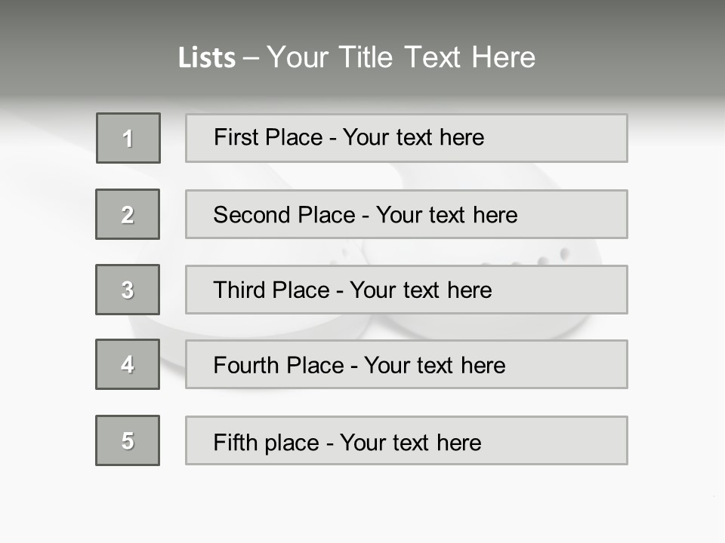Image resolution: width=725 pixels, height=543 pixels.
Task: Click the word Fourth in fourth bar
Action: point(247,366)
